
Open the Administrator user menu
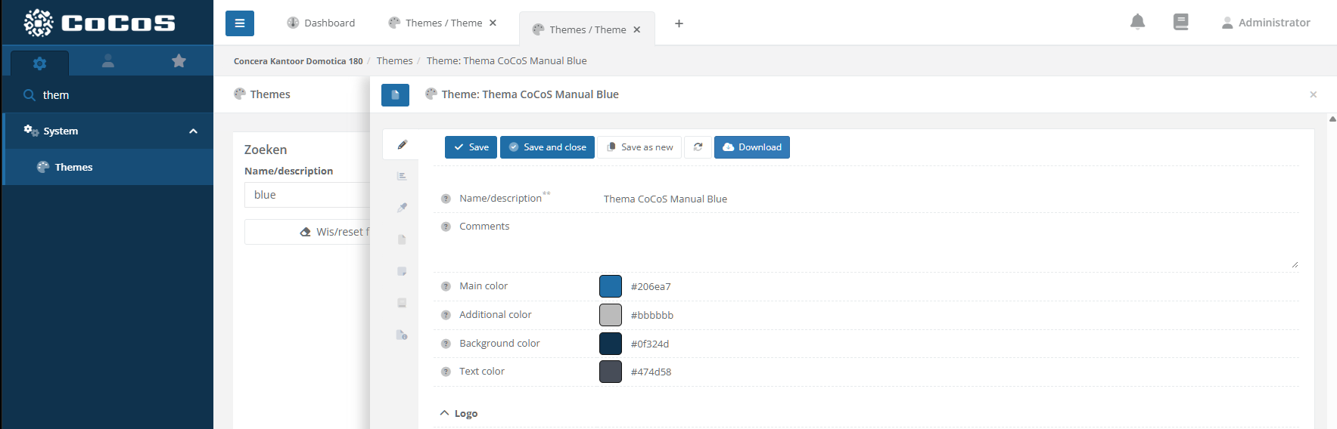(1266, 23)
